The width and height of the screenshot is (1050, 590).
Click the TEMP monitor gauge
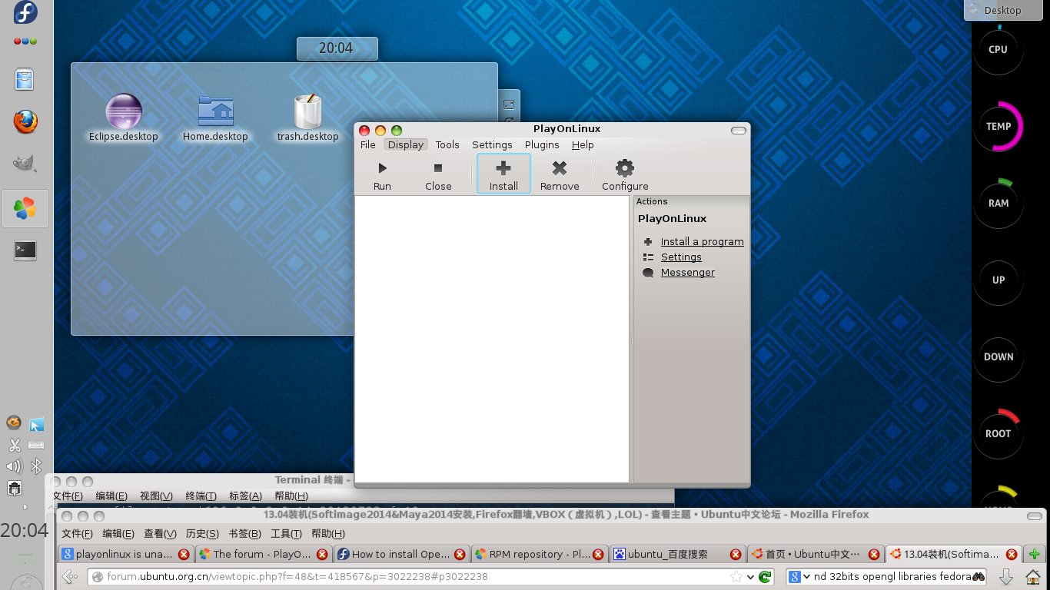[998, 126]
